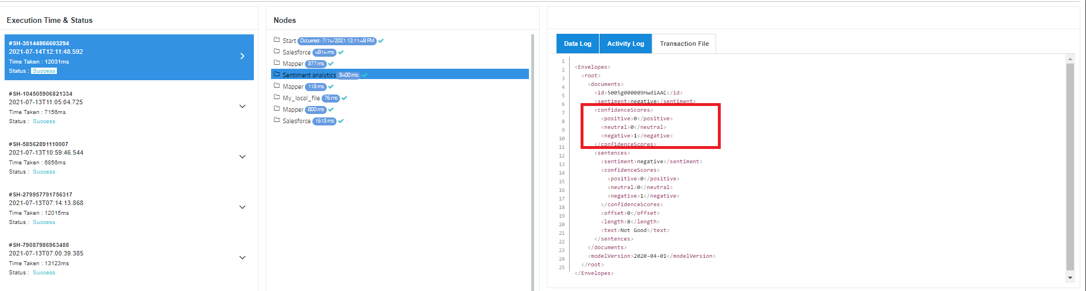Click the folder icon beside first Salesforce node
The height and width of the screenshot is (291, 1086).
(277, 52)
